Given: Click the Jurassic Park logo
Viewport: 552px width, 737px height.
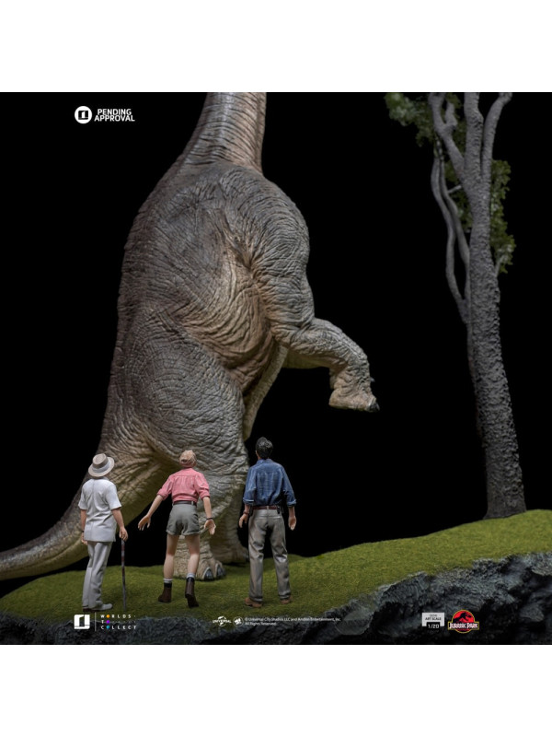Looking at the screenshot, I should (464, 621).
